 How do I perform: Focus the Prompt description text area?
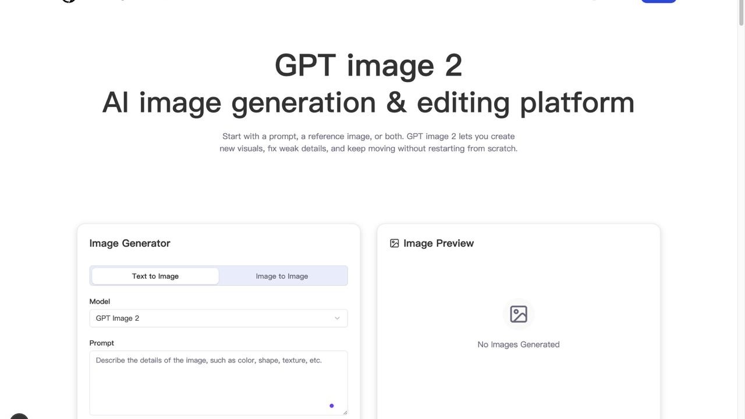(x=218, y=383)
